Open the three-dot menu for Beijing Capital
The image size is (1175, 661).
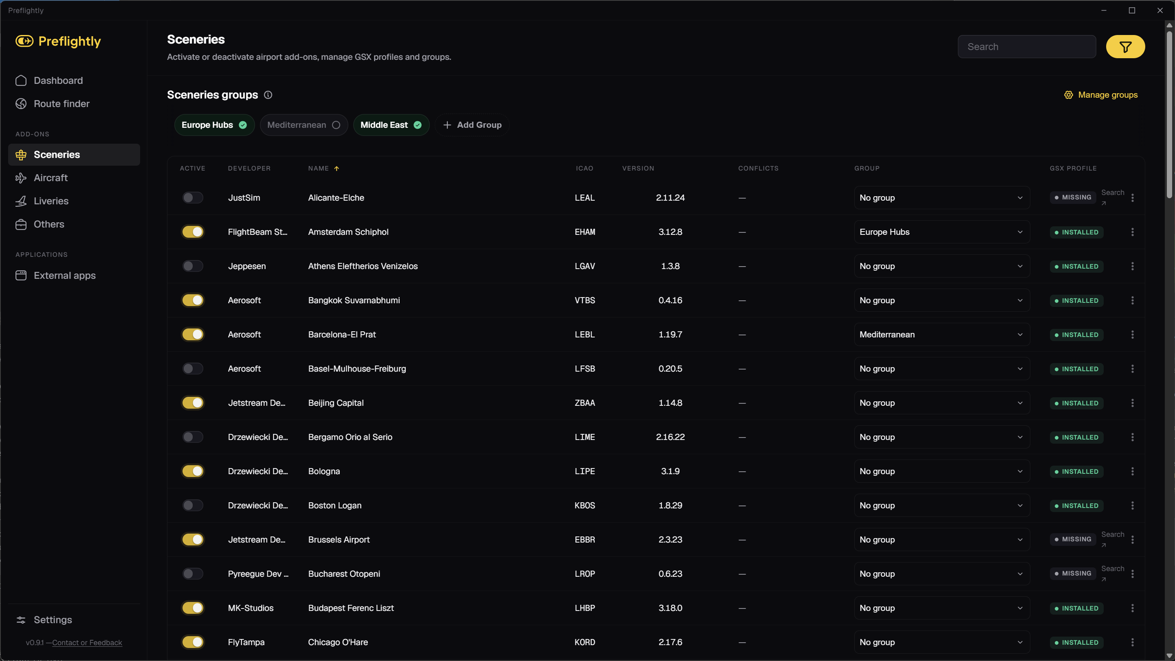(1133, 403)
